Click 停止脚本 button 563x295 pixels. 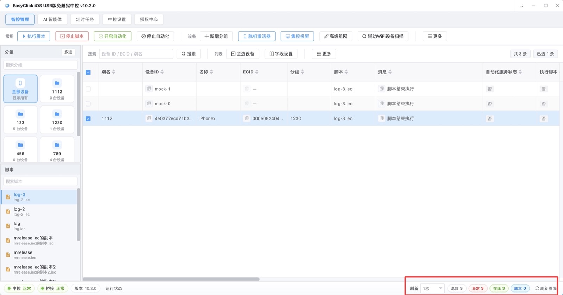[72, 36]
